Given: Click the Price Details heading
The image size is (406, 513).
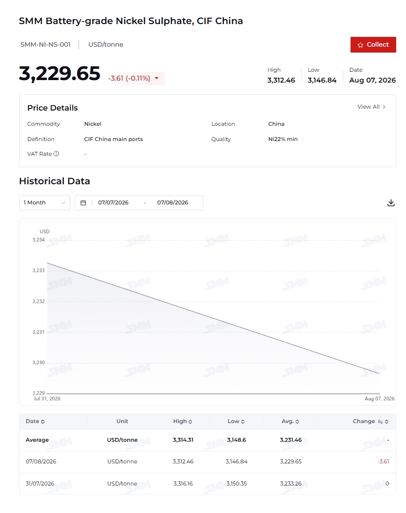Looking at the screenshot, I should (x=53, y=108).
